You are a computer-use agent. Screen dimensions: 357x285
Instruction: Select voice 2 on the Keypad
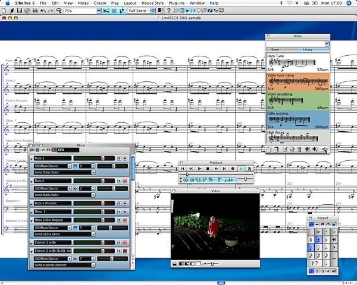317,271
